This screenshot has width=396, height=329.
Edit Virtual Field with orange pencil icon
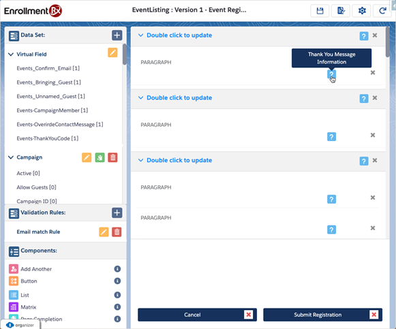pos(112,52)
